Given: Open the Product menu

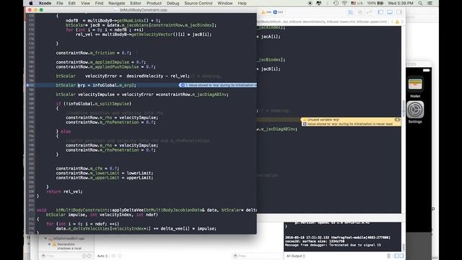Looking at the screenshot, I should tap(154, 3).
